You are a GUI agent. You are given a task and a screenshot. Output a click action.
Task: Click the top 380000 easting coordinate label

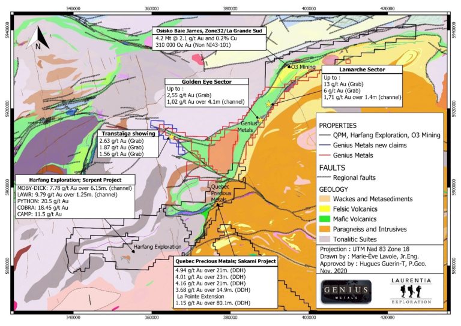(230, 9)
